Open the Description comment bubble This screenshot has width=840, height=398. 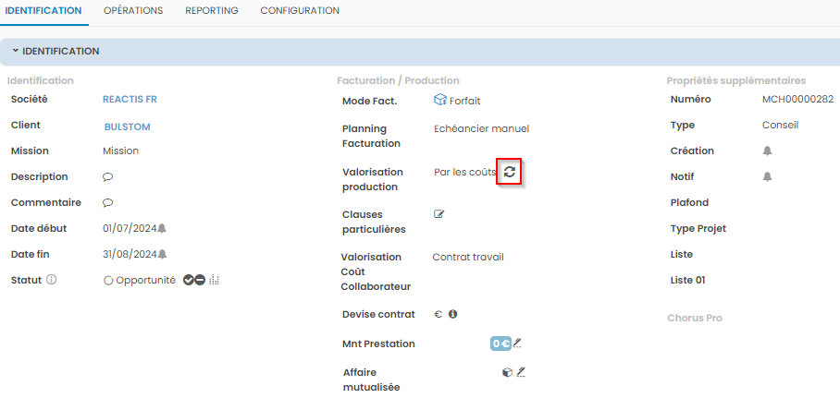point(107,177)
